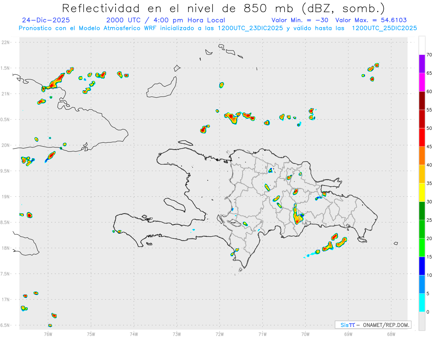Click the '22N' latitude label

pos(5,42)
